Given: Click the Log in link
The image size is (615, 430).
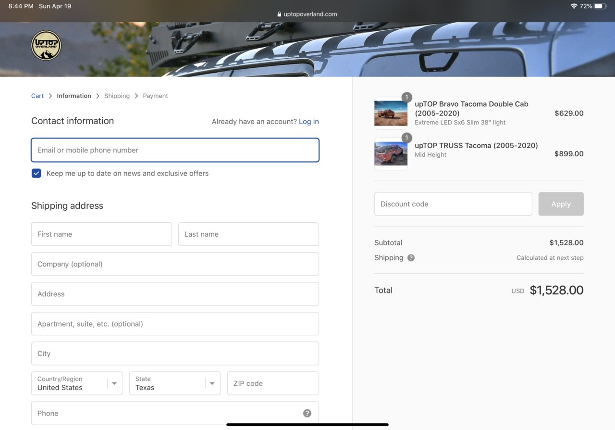Looking at the screenshot, I should pos(309,122).
